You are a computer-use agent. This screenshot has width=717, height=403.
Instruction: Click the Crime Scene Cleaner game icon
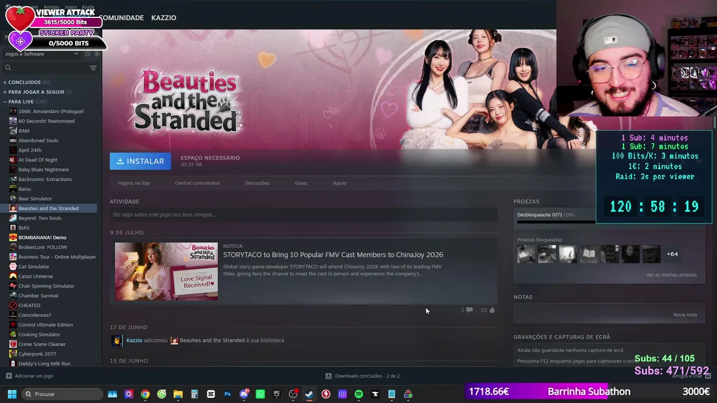(x=13, y=344)
